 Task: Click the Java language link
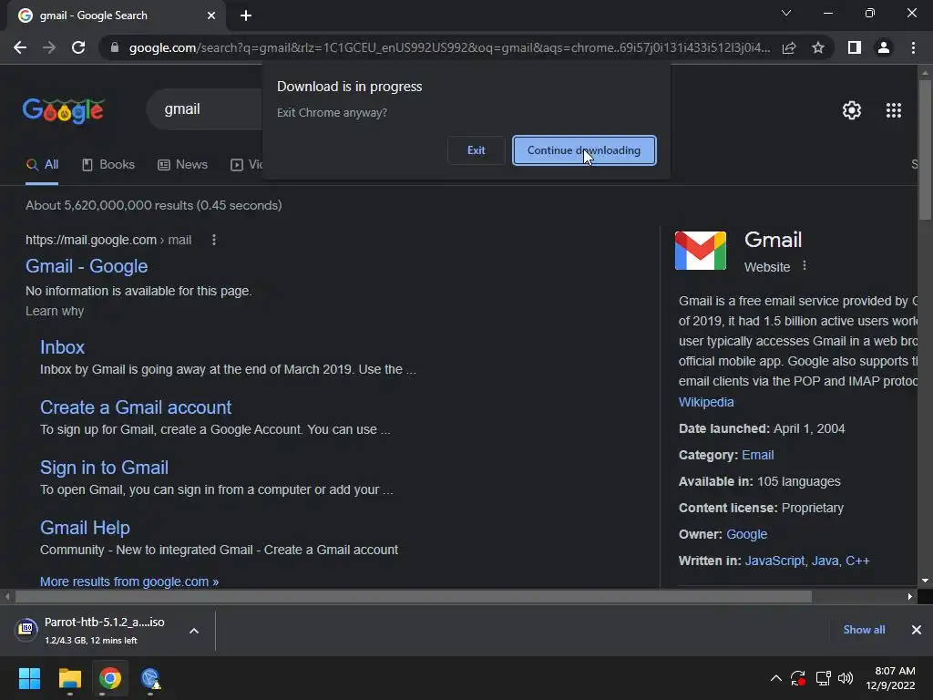pyautogui.click(x=825, y=561)
